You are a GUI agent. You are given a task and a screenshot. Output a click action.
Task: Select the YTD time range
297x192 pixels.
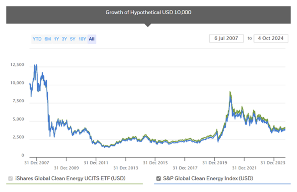tap(37, 39)
